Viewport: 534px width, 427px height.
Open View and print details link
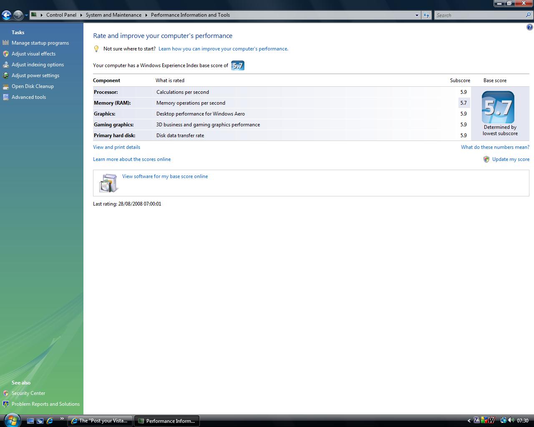tap(116, 147)
